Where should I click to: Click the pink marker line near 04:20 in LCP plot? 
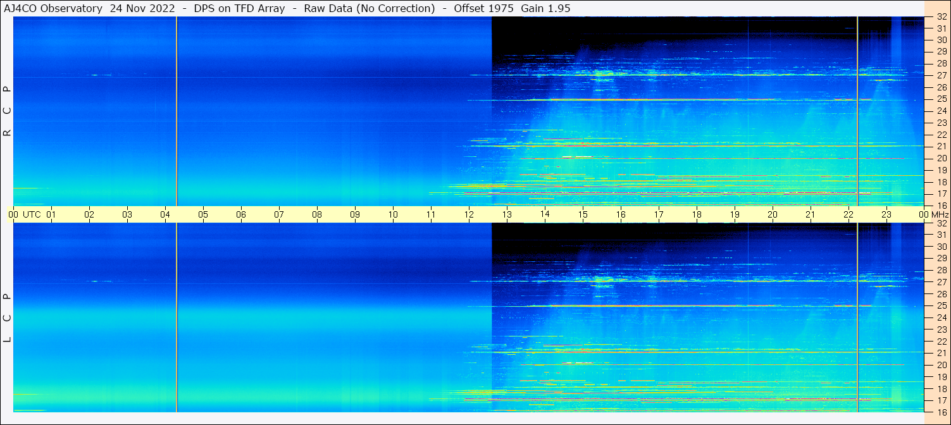(x=177, y=317)
